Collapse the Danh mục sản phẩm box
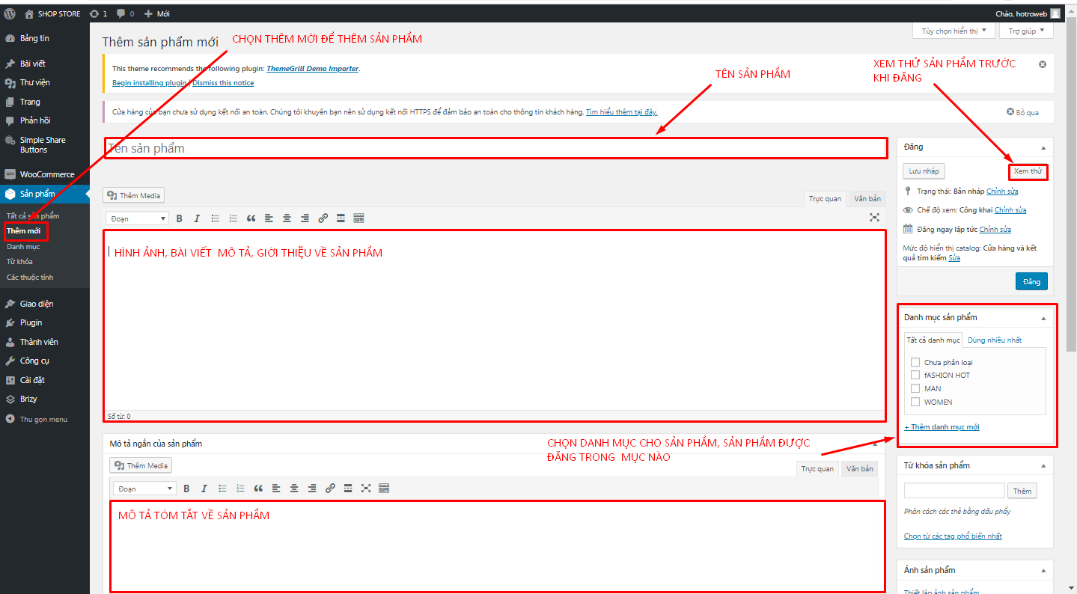Viewport: 1077px width, 594px height. (x=1043, y=318)
